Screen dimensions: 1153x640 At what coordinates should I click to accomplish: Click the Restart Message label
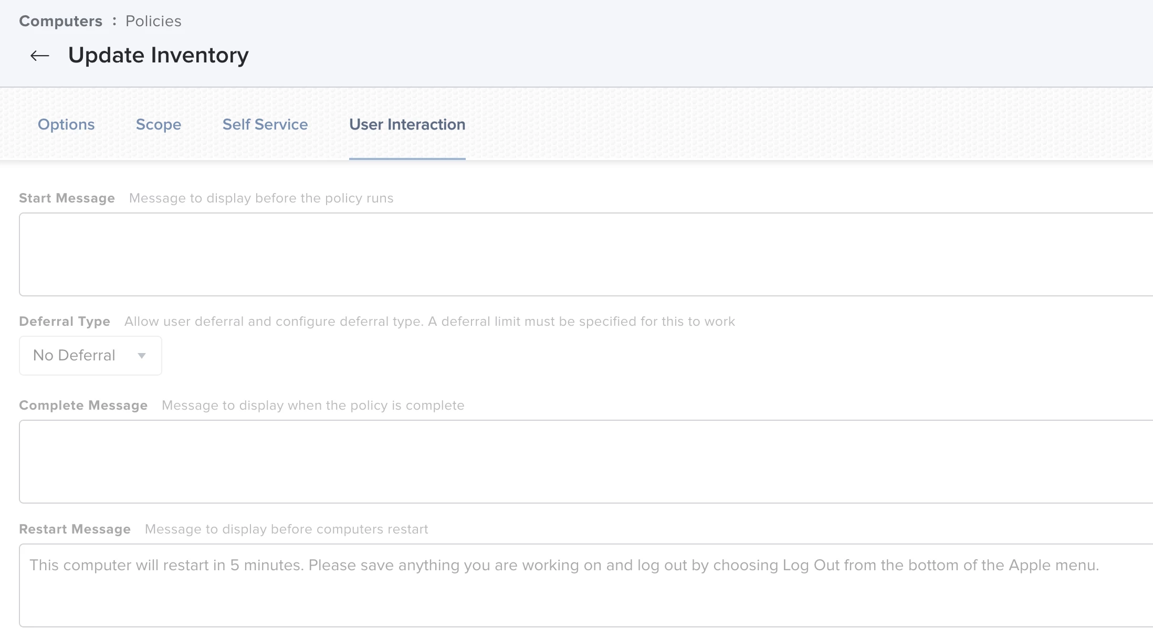coord(75,529)
